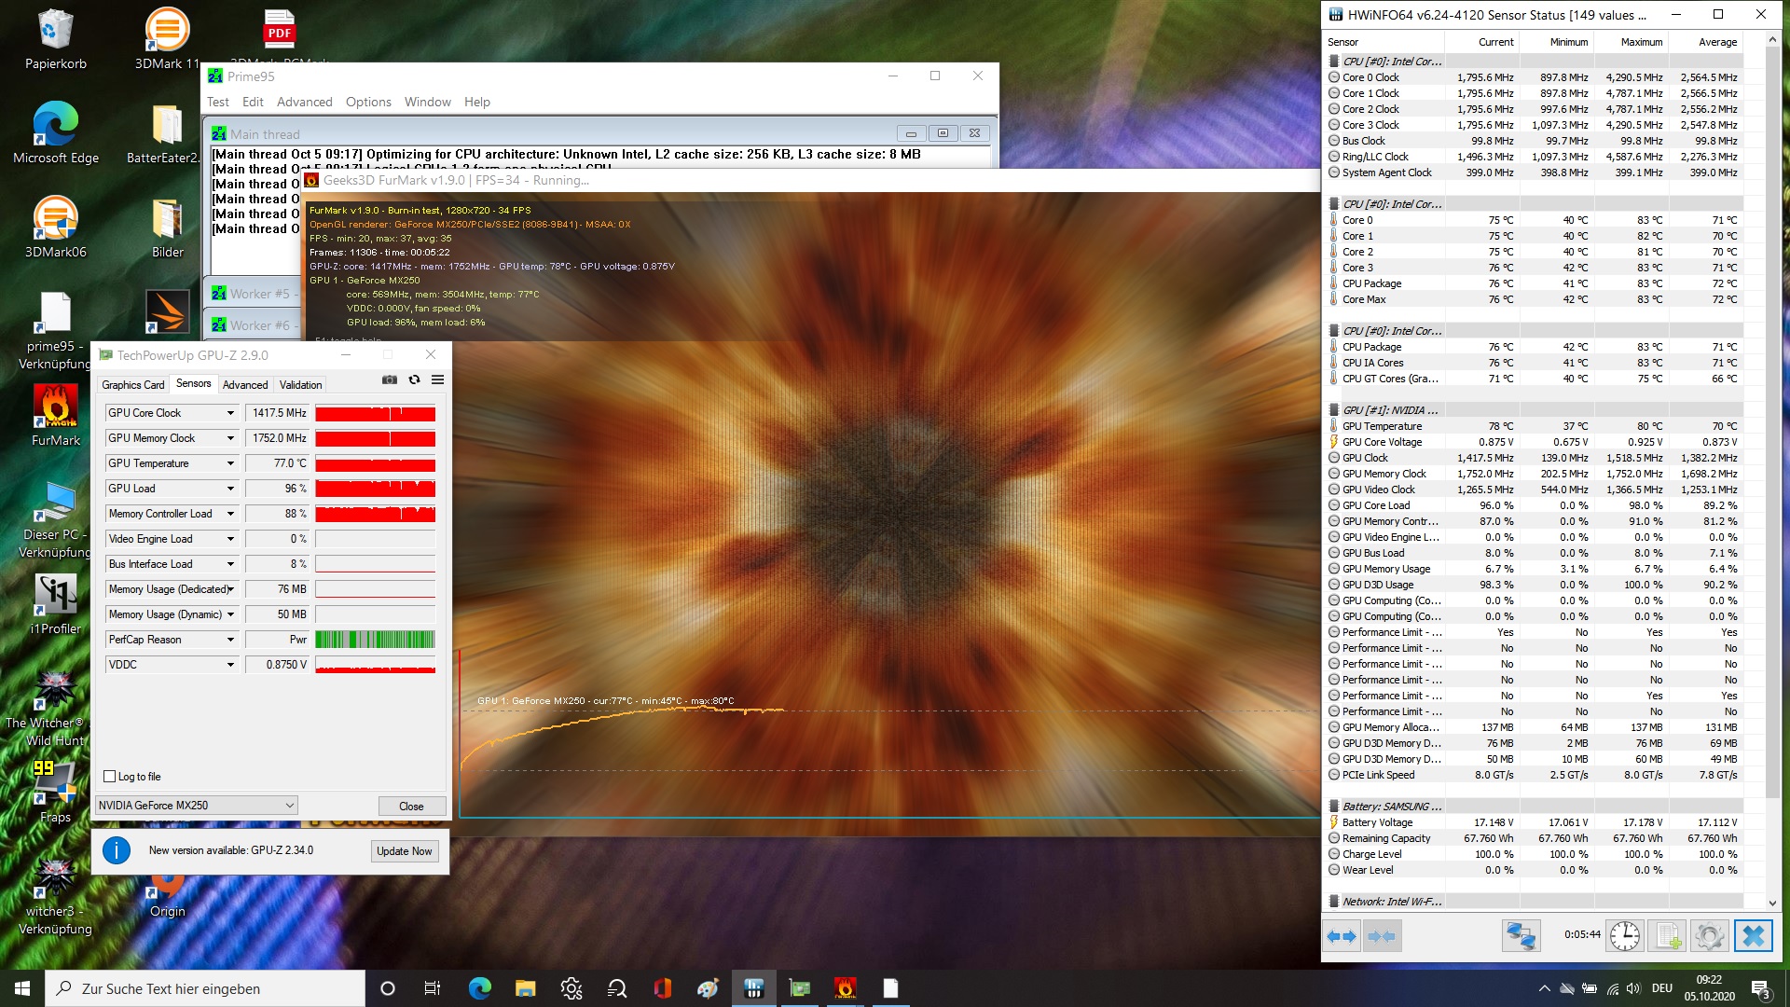This screenshot has width=1790, height=1007.
Task: Click HWiNFO network remote monitoring icon
Action: (x=1521, y=935)
